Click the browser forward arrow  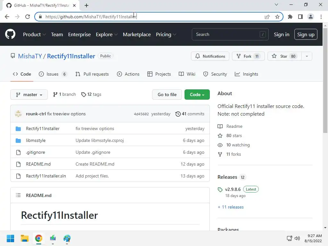[x=17, y=17]
